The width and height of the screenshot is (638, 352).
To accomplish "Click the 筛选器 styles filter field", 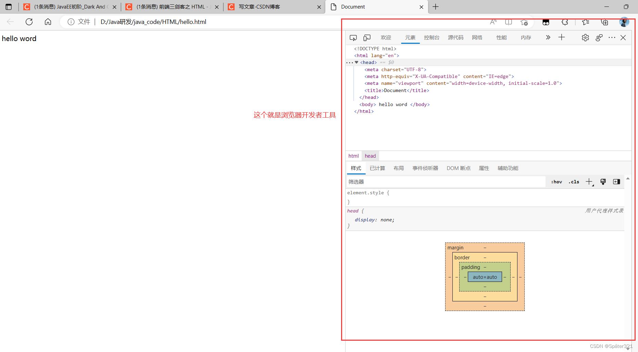I will 445,182.
